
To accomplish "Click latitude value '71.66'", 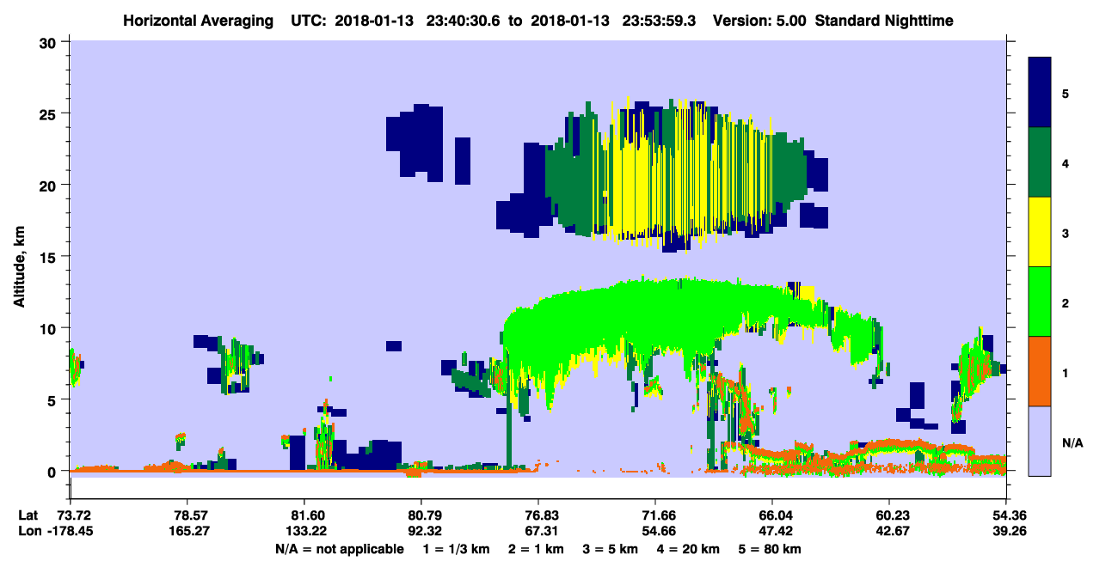I will point(654,515).
